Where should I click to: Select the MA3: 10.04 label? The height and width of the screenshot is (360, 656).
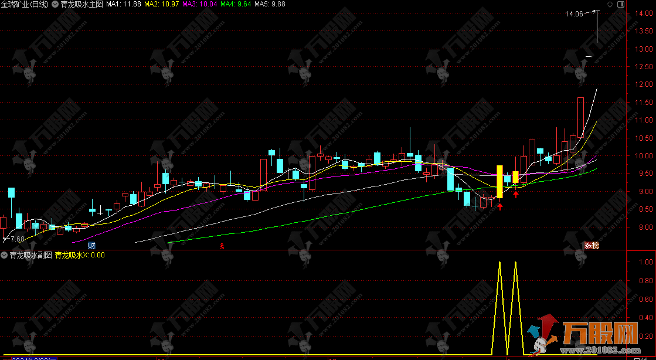point(199,4)
